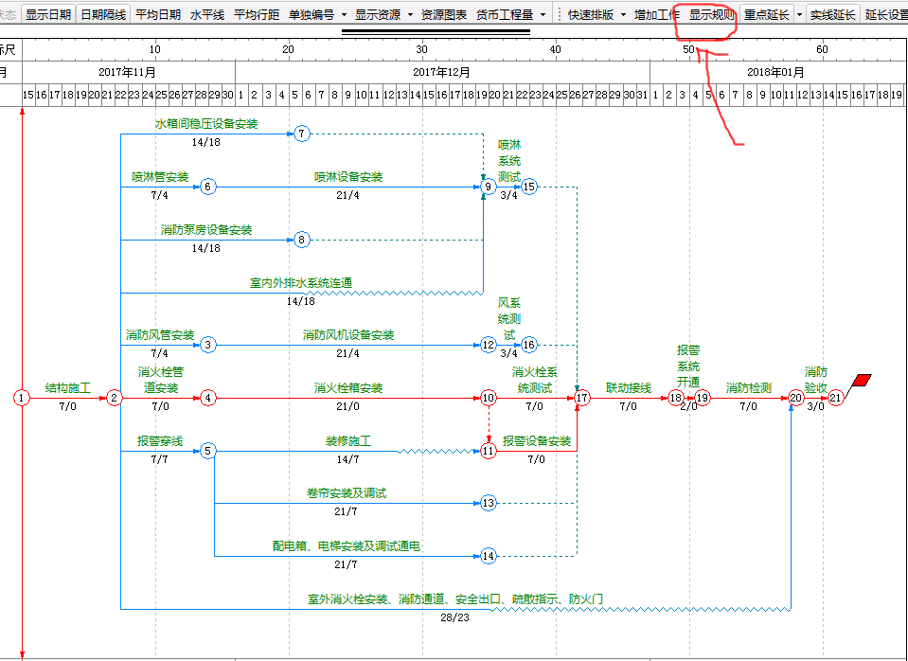Select node 19 before 消防检测
The width and height of the screenshot is (908, 661).
pyautogui.click(x=702, y=398)
